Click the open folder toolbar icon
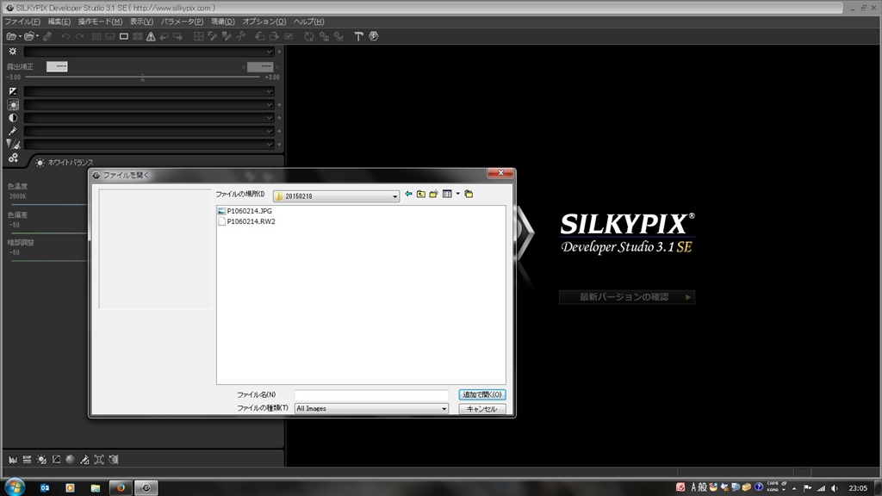 click(29, 36)
